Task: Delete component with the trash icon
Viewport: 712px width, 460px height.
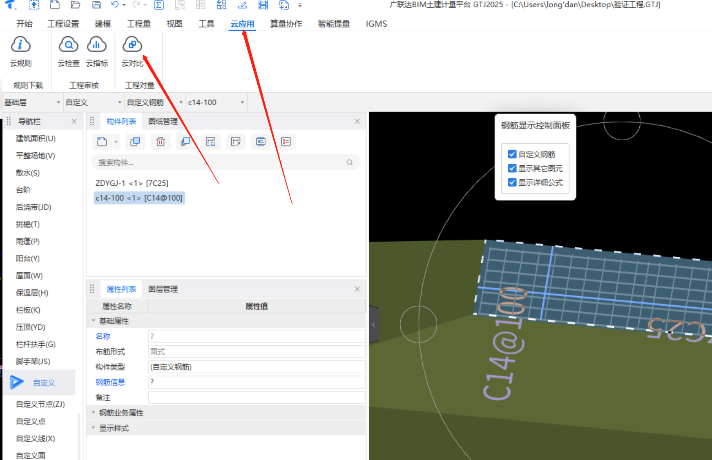Action: pyautogui.click(x=161, y=142)
